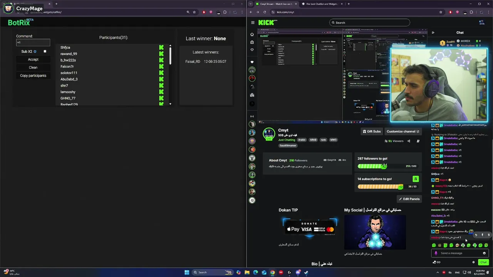Click Sub X2 info icon
Screen dimensions: 493x277
[x=35, y=52]
